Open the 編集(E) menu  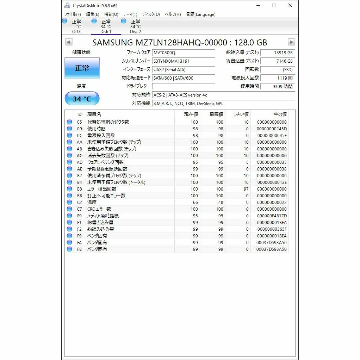coord(93,14)
